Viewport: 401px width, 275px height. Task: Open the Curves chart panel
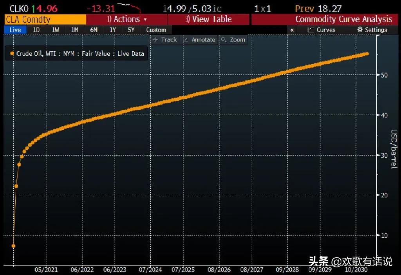click(321, 30)
